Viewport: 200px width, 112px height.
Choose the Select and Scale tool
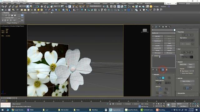(x=48, y=6)
